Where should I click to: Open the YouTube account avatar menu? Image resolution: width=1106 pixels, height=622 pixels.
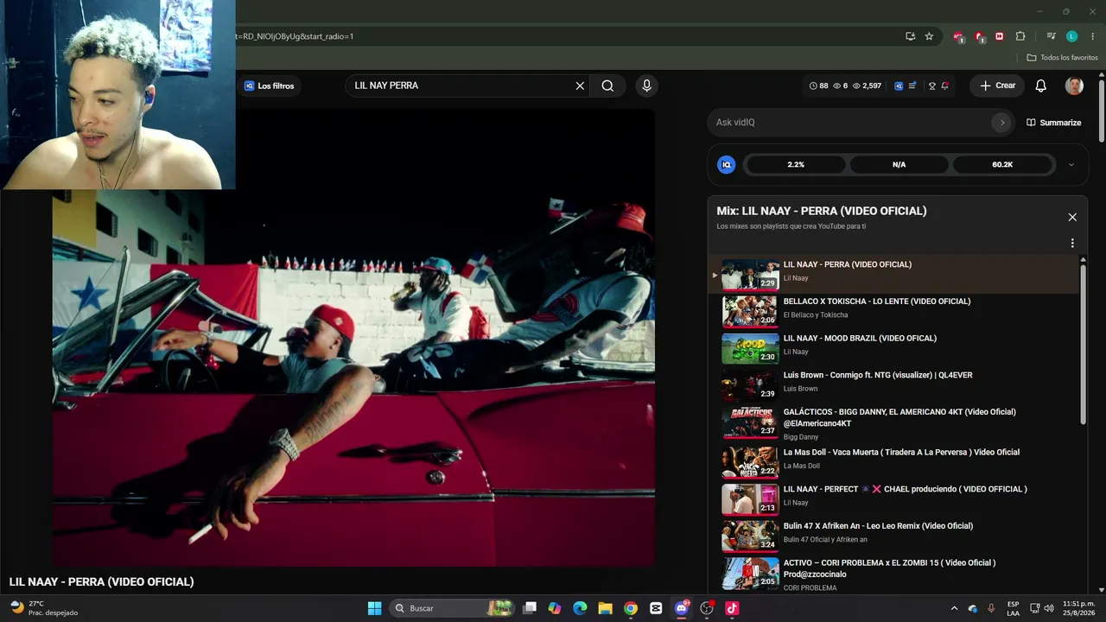click(x=1074, y=86)
